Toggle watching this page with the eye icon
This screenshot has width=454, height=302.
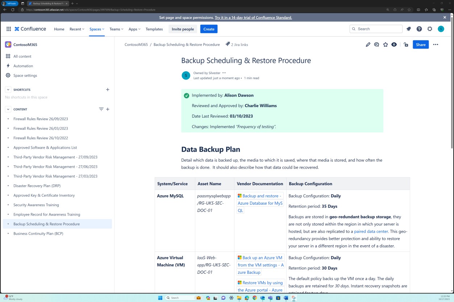[394, 44]
